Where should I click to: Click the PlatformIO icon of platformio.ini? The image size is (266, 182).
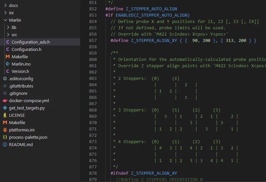5,130
